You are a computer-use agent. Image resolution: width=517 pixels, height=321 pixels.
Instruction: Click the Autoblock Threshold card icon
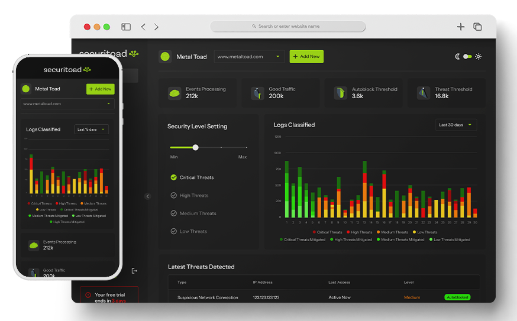pos(341,93)
